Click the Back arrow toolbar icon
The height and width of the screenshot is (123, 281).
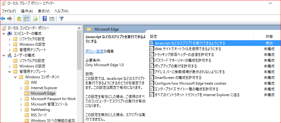(3, 18)
